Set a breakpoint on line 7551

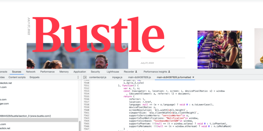(86, 85)
